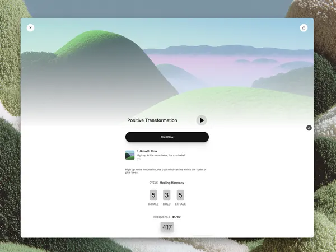This screenshot has width=336, height=252.
Task: Click the HOLD label
Action: 166,204
